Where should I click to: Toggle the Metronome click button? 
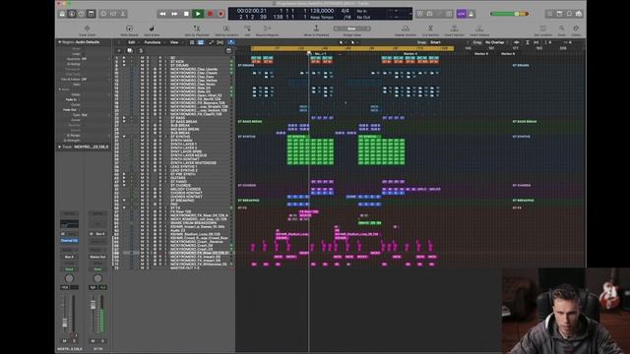pos(471,14)
